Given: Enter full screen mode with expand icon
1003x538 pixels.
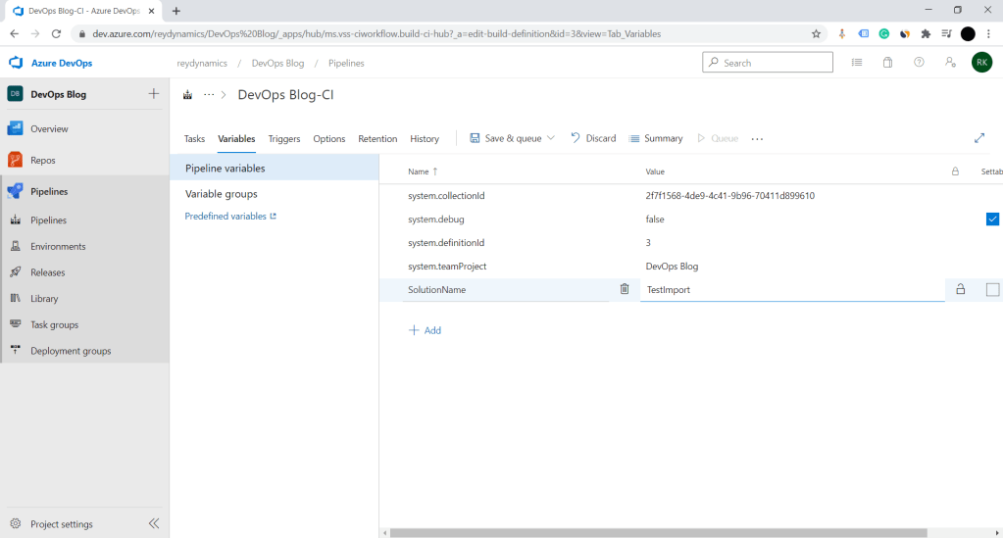Looking at the screenshot, I should 978,138.
